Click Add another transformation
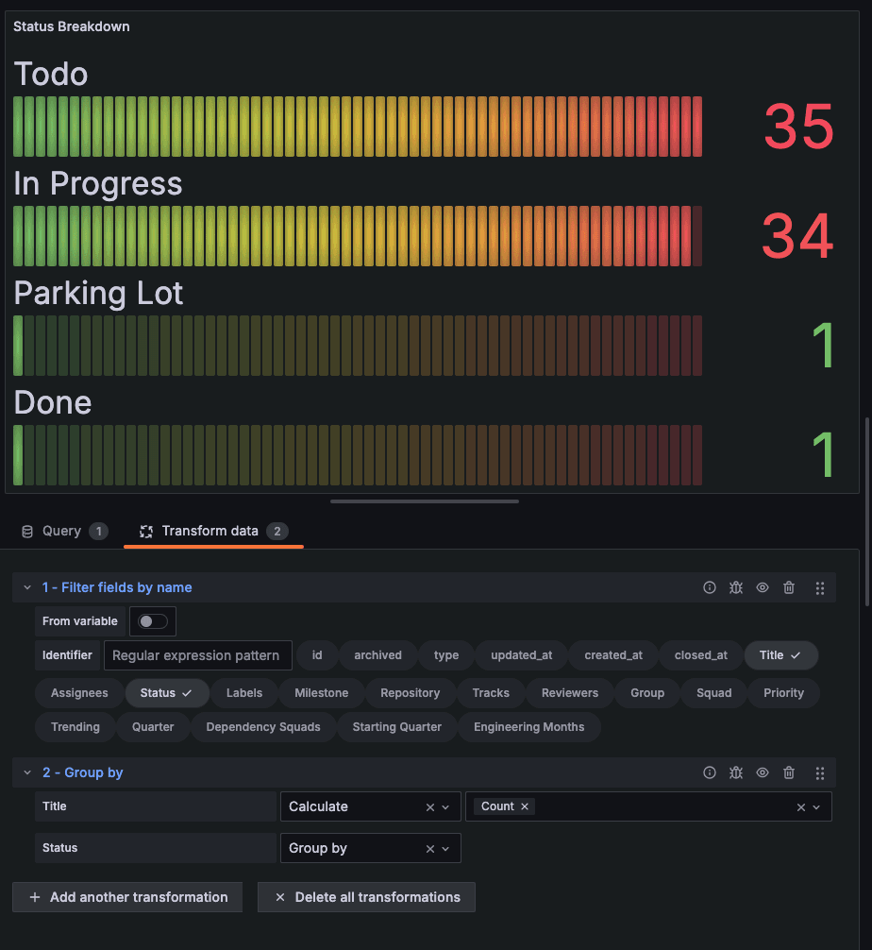 (126, 896)
